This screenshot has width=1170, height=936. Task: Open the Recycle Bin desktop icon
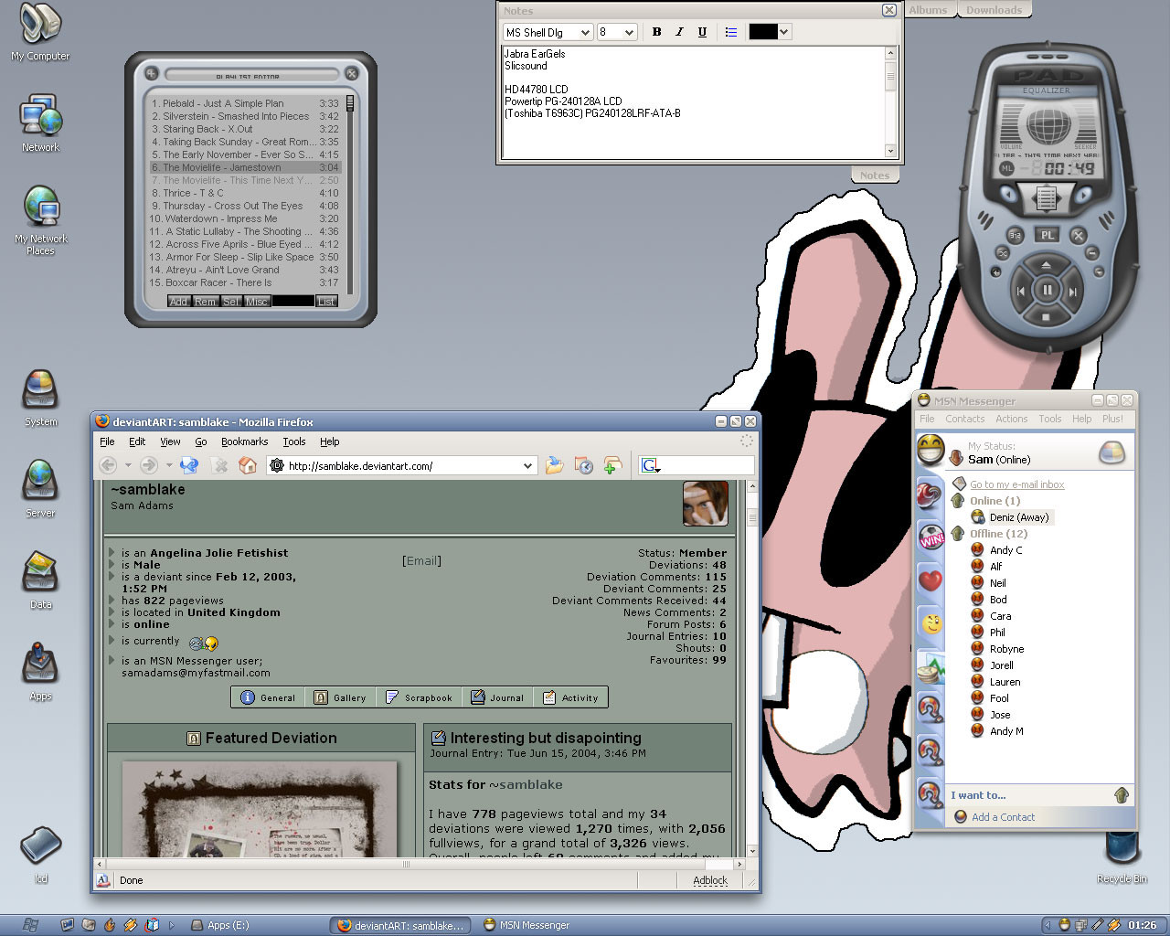[1122, 857]
